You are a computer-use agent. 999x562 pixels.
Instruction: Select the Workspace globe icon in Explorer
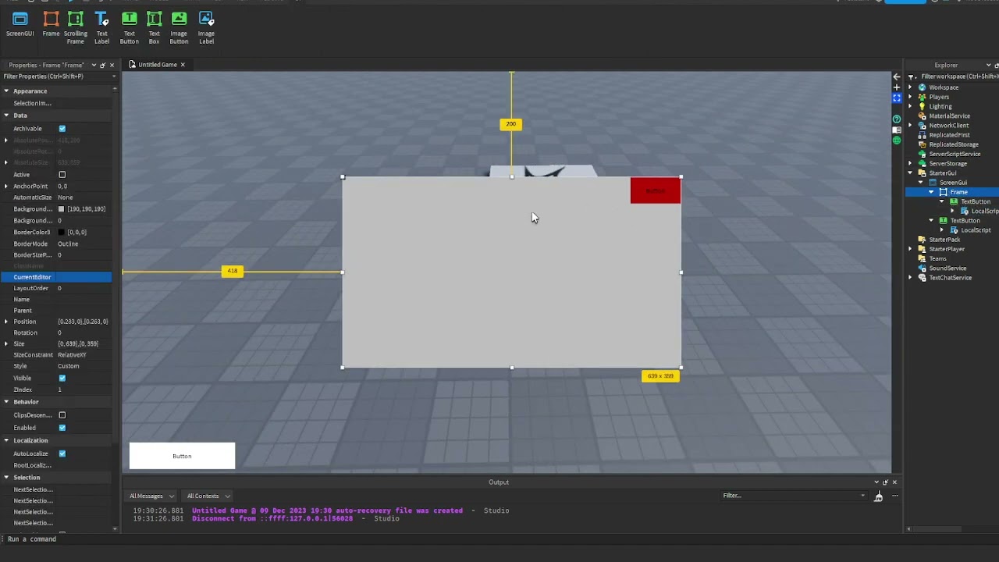pyautogui.click(x=923, y=87)
